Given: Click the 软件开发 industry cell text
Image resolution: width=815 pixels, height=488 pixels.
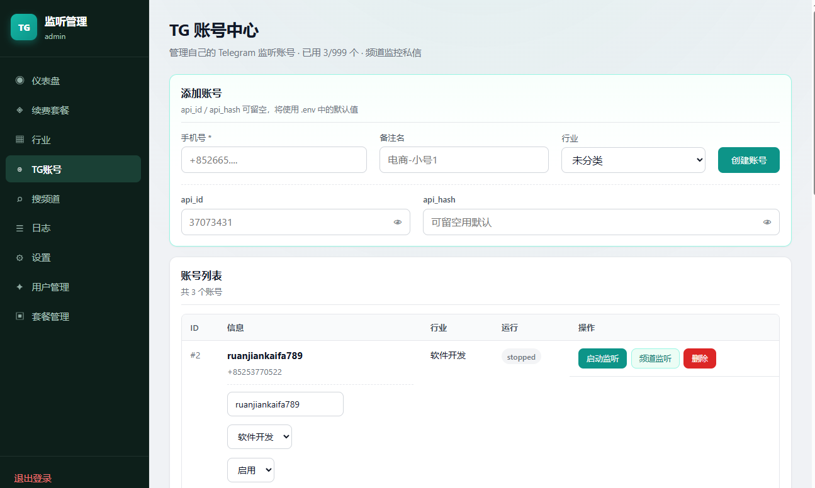Looking at the screenshot, I should (448, 355).
